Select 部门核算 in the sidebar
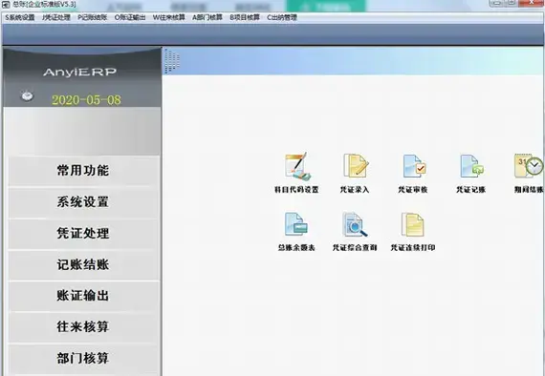The height and width of the screenshot is (376, 545). (83, 358)
